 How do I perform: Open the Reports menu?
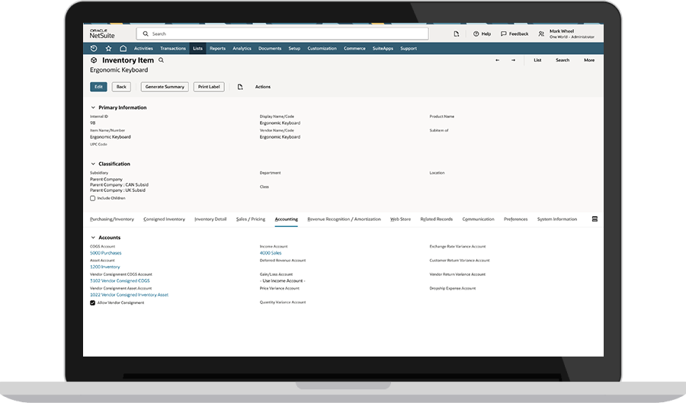(217, 49)
